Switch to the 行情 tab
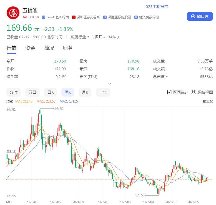 (x=11, y=48)
